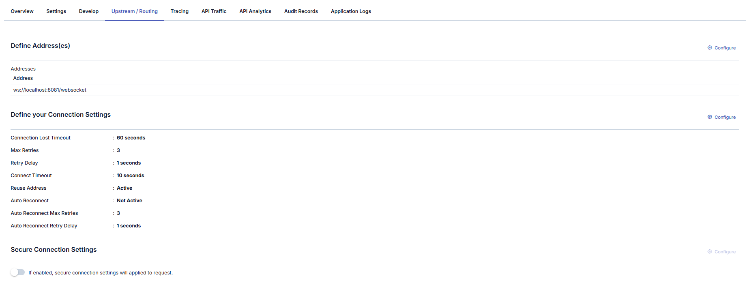Viewport: 751px width, 287px height.
Task: Switch to the API Traffic tab
Action: [x=214, y=11]
